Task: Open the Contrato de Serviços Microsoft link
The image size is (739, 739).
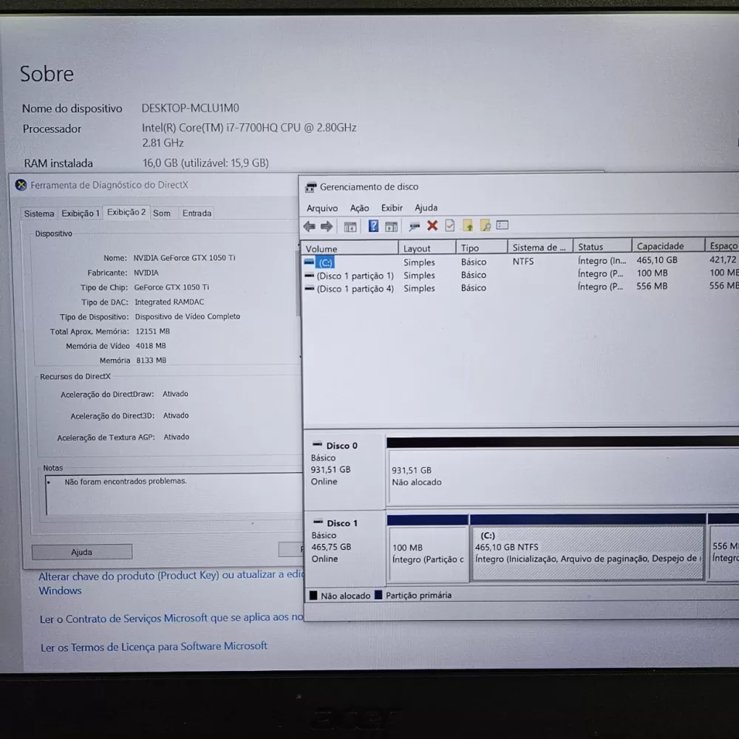Action: (171, 618)
